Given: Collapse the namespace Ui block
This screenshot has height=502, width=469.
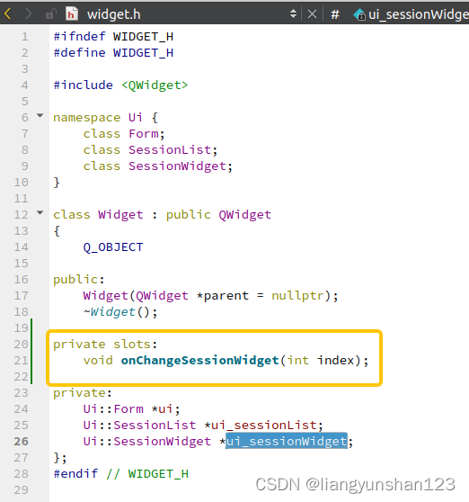Looking at the screenshot, I should (40, 115).
